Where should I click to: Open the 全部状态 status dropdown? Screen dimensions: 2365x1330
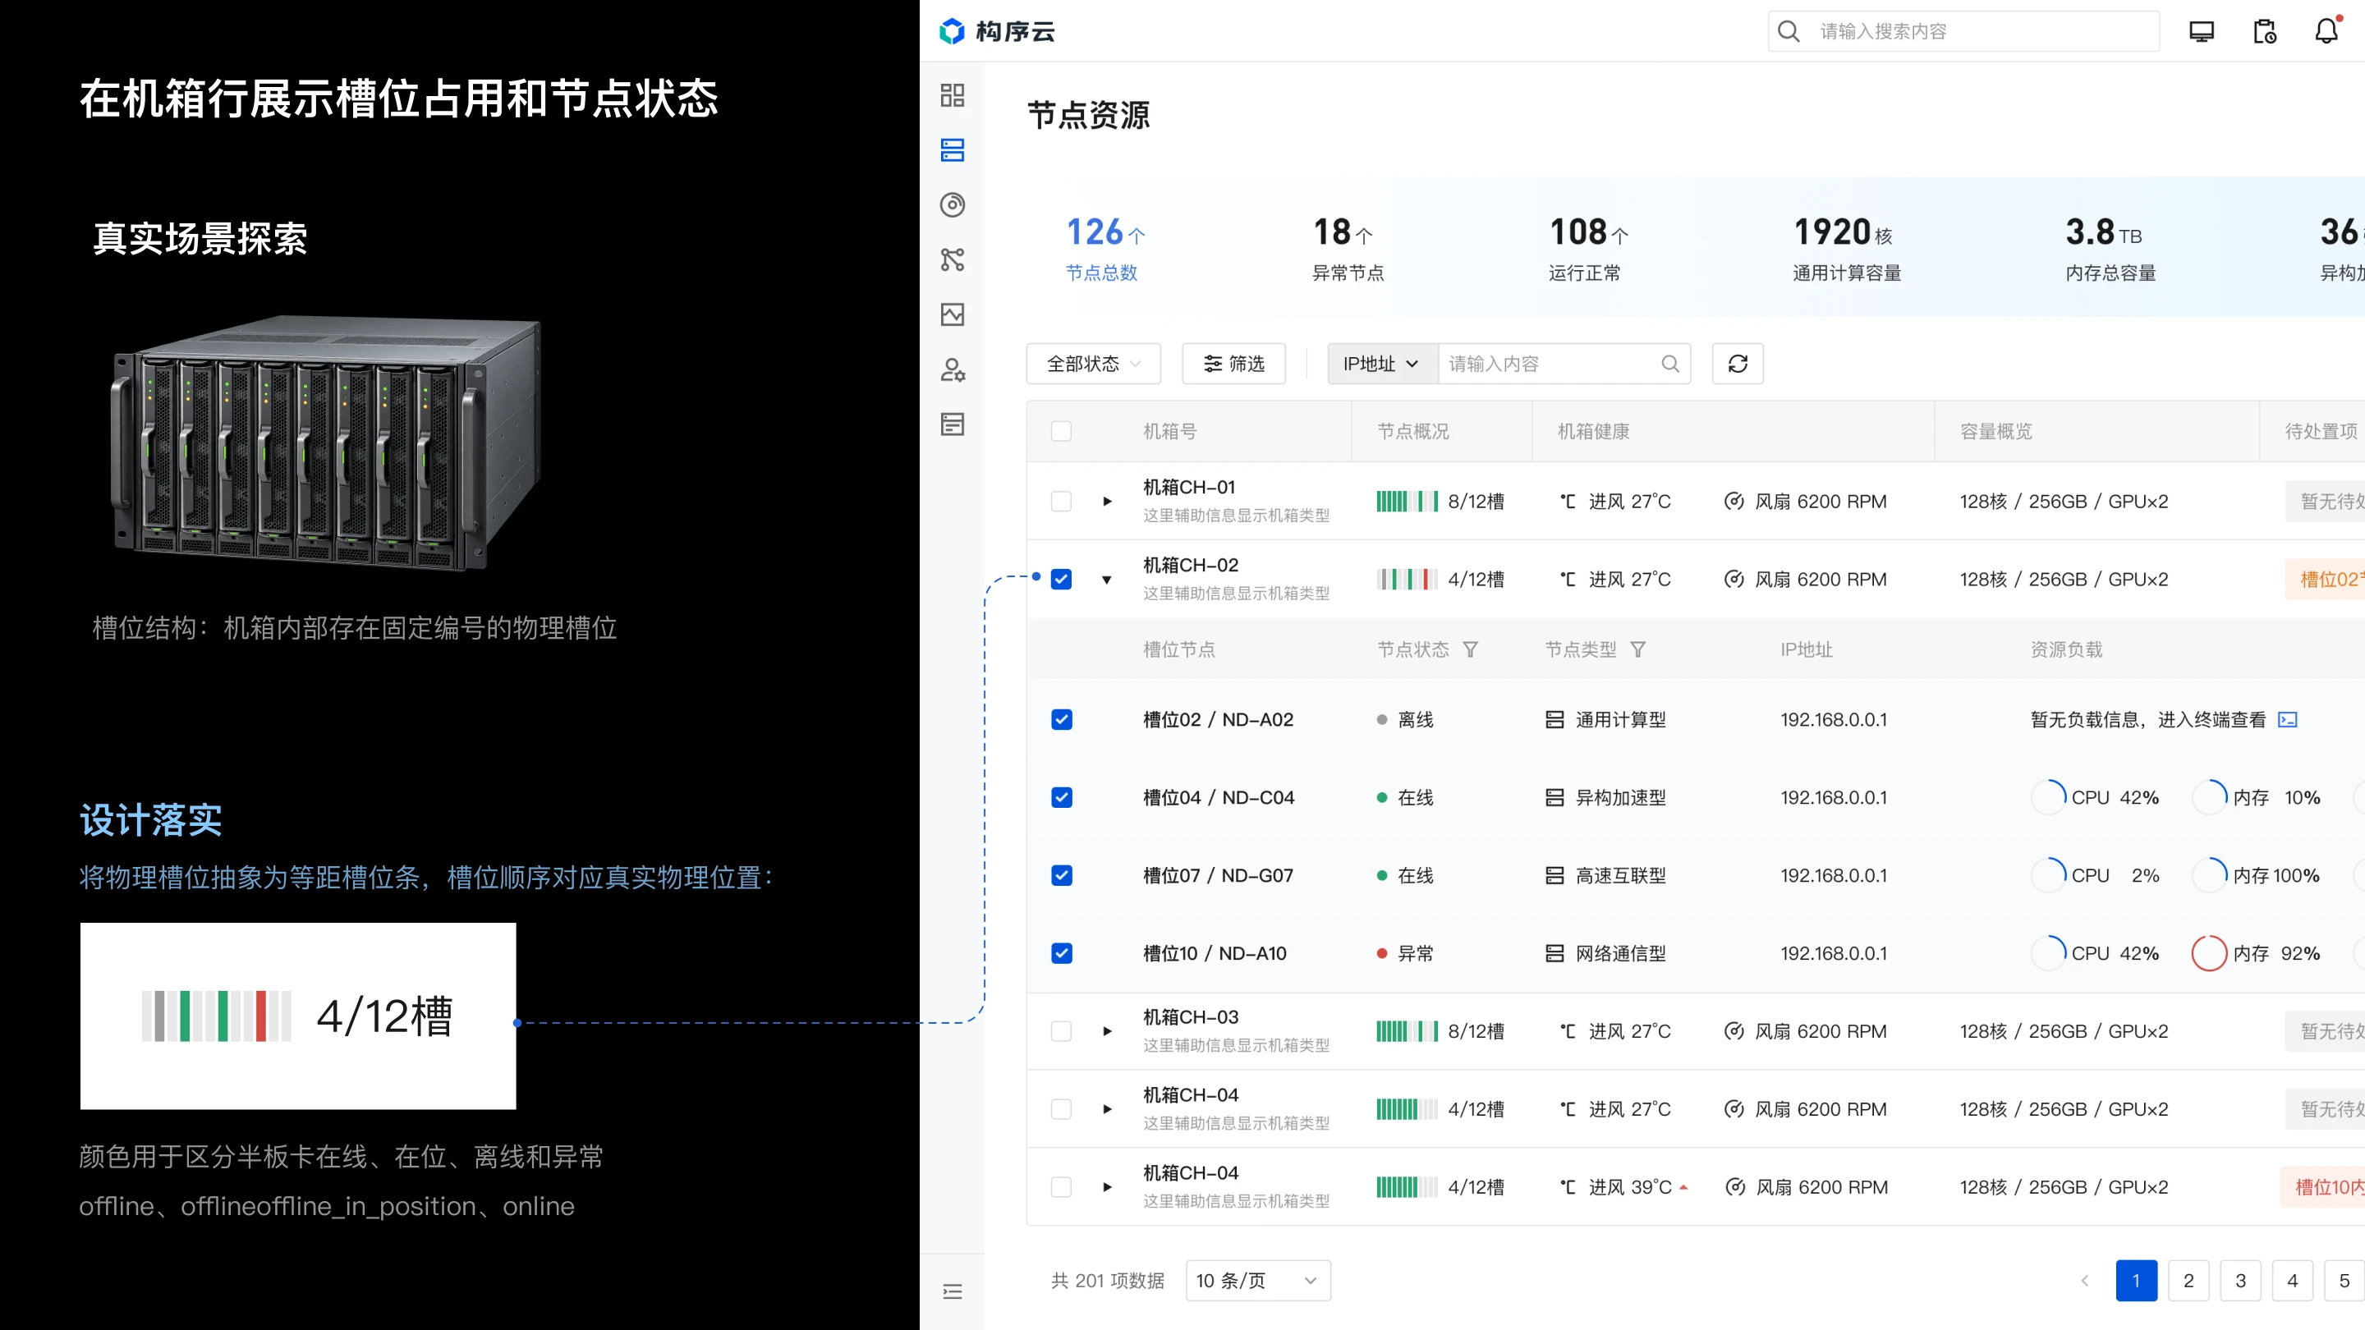[x=1094, y=364]
